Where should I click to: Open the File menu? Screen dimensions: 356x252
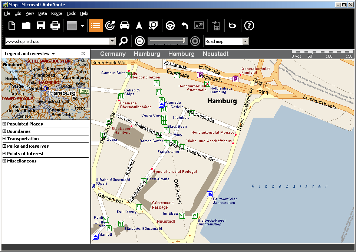[x=7, y=13]
